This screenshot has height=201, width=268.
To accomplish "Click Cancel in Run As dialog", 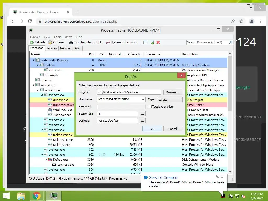I will click(173, 129).
